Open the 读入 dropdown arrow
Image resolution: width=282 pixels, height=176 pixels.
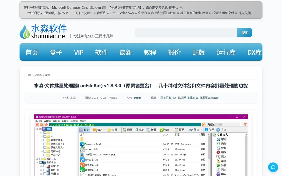coord(105,130)
